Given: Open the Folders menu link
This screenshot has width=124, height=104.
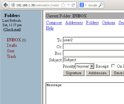Looking at the screenshot, I should tap(92, 23).
